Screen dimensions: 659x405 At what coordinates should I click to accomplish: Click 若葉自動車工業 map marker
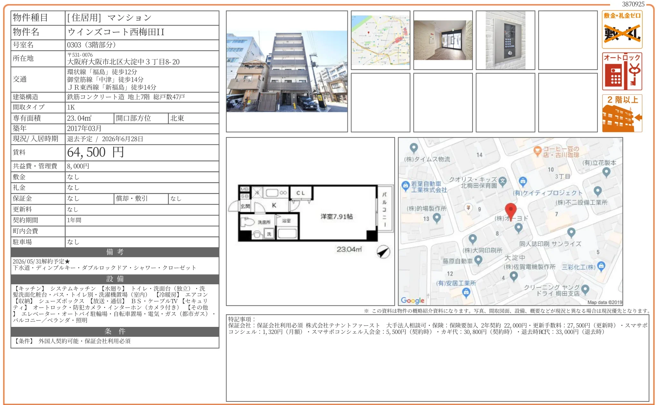405,185
